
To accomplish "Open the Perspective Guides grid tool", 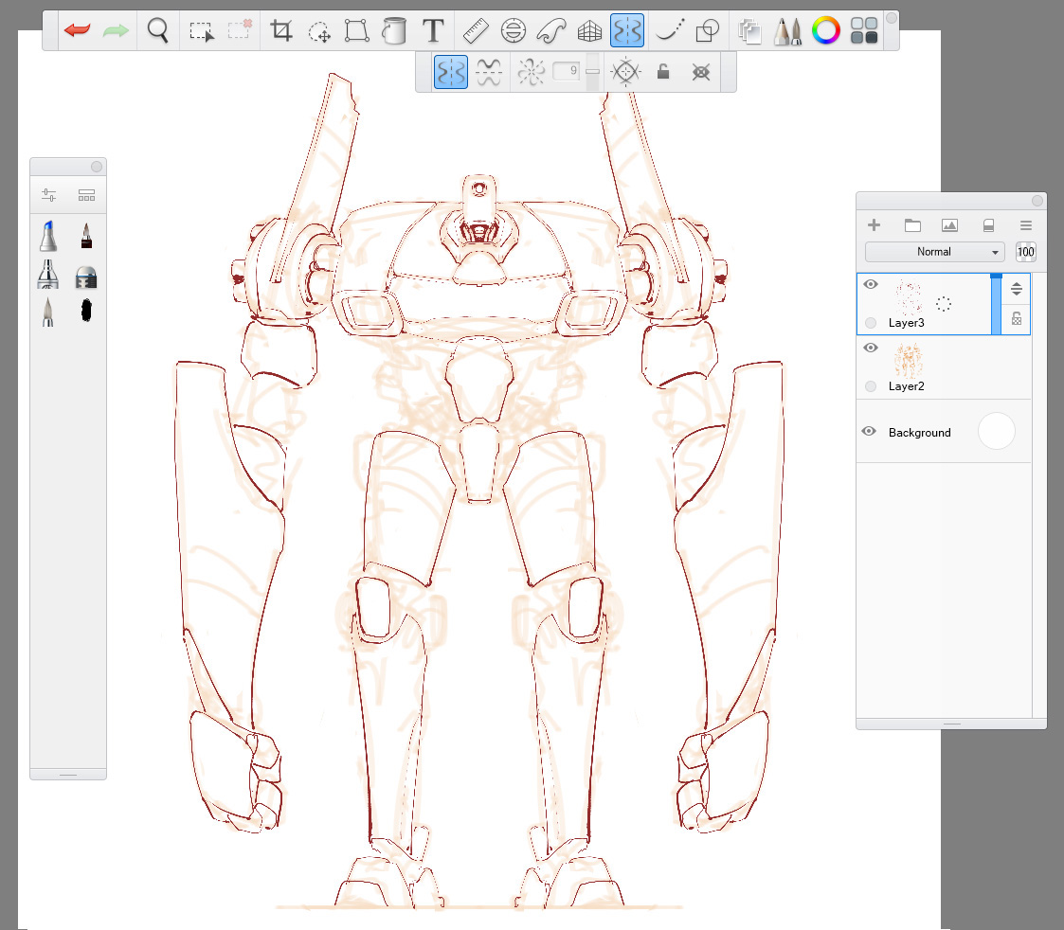I will [x=590, y=31].
